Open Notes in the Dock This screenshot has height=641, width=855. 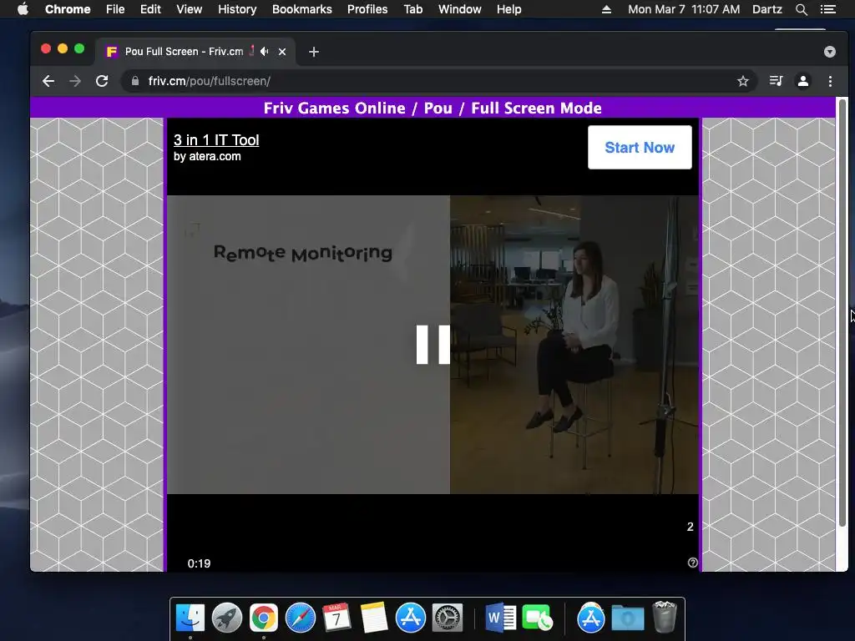(373, 618)
